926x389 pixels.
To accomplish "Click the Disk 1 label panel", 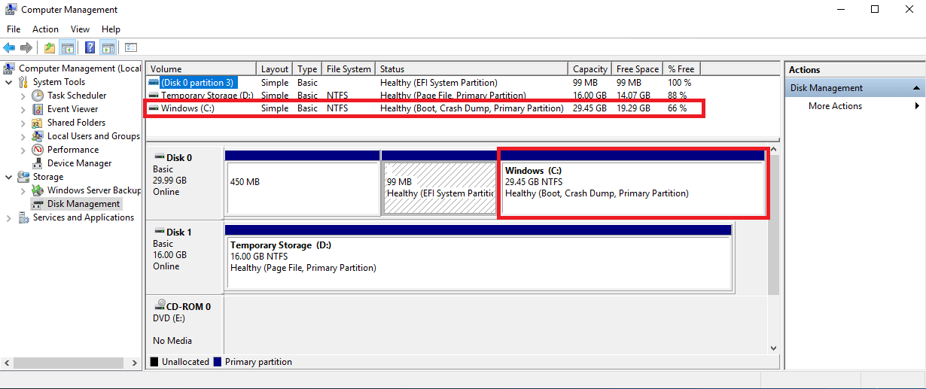I will coord(184,256).
